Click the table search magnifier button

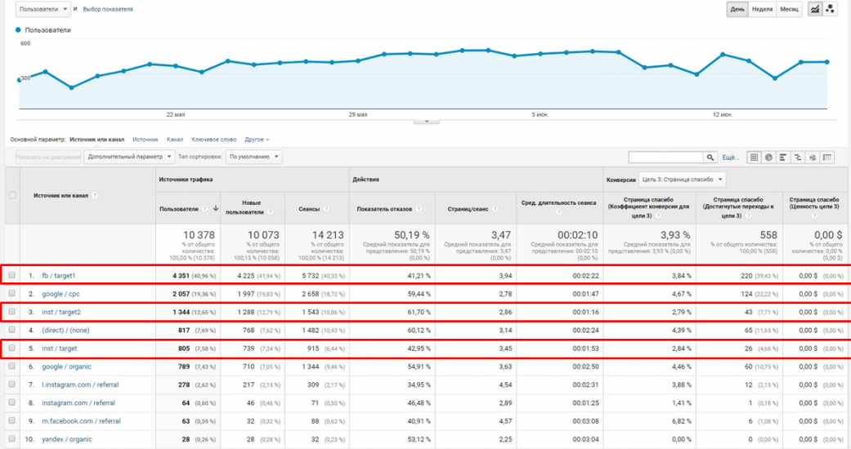coord(710,158)
